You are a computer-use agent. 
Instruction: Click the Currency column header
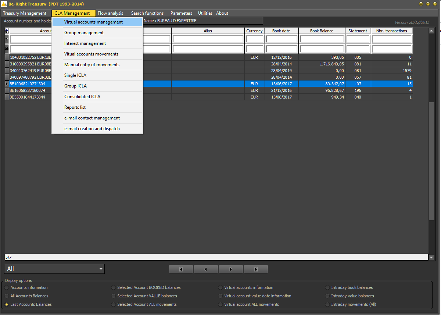[x=255, y=31]
